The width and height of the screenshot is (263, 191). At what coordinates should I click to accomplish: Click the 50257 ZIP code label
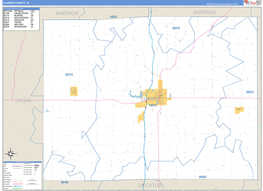point(114,17)
